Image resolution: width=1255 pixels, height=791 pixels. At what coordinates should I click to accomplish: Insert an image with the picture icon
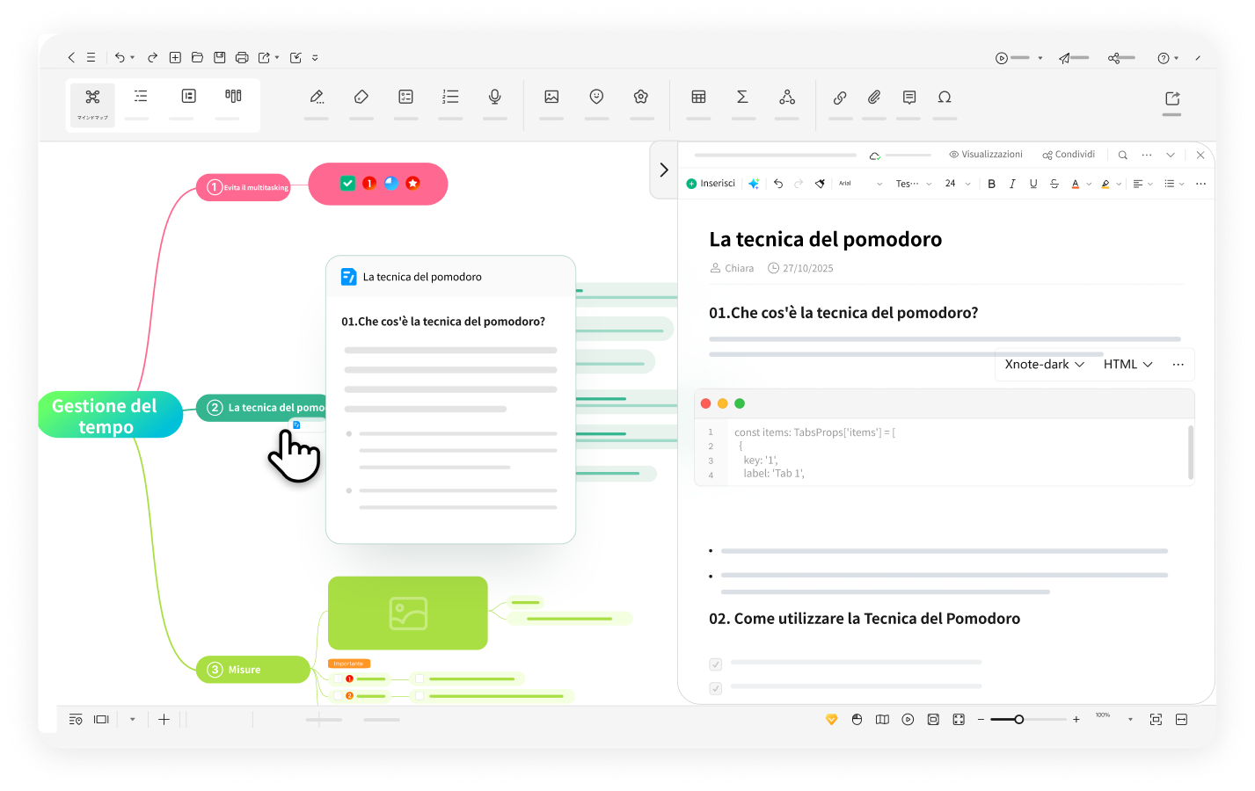[551, 97]
